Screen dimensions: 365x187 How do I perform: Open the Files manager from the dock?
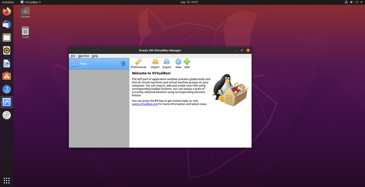click(x=7, y=37)
